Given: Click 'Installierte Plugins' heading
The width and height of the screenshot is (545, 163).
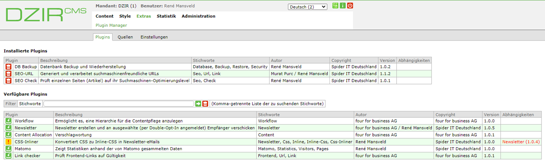Looking at the screenshot, I should 25,51.
